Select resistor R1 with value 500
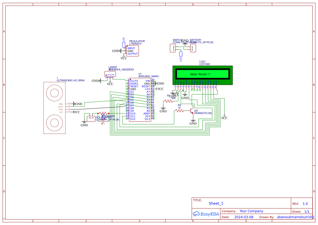Screen dimensions: 318x225 click(169, 101)
